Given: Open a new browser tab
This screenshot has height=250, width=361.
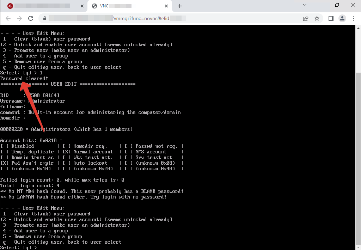Looking at the screenshot, I should pos(180,6).
